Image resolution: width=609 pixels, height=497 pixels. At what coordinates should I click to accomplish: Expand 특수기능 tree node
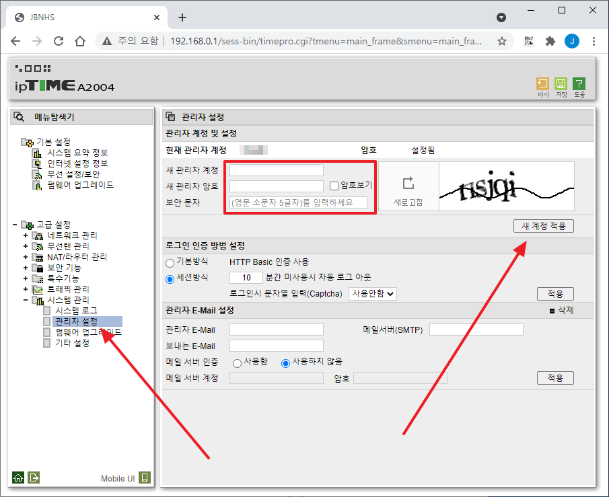pos(26,278)
